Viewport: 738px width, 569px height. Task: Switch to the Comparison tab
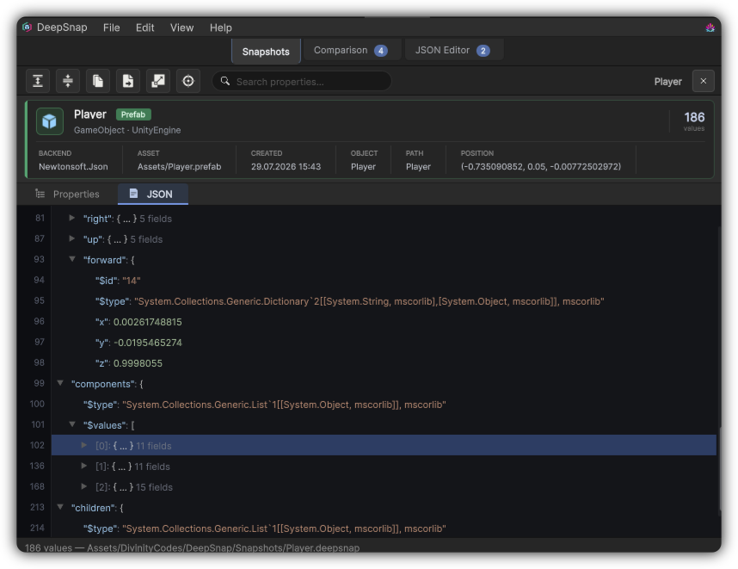[351, 50]
